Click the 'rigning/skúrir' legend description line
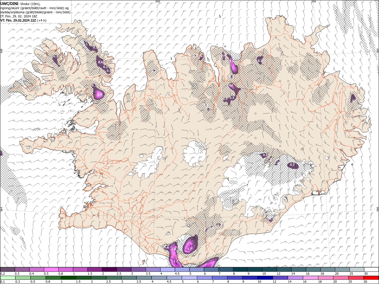 tap(35, 8)
